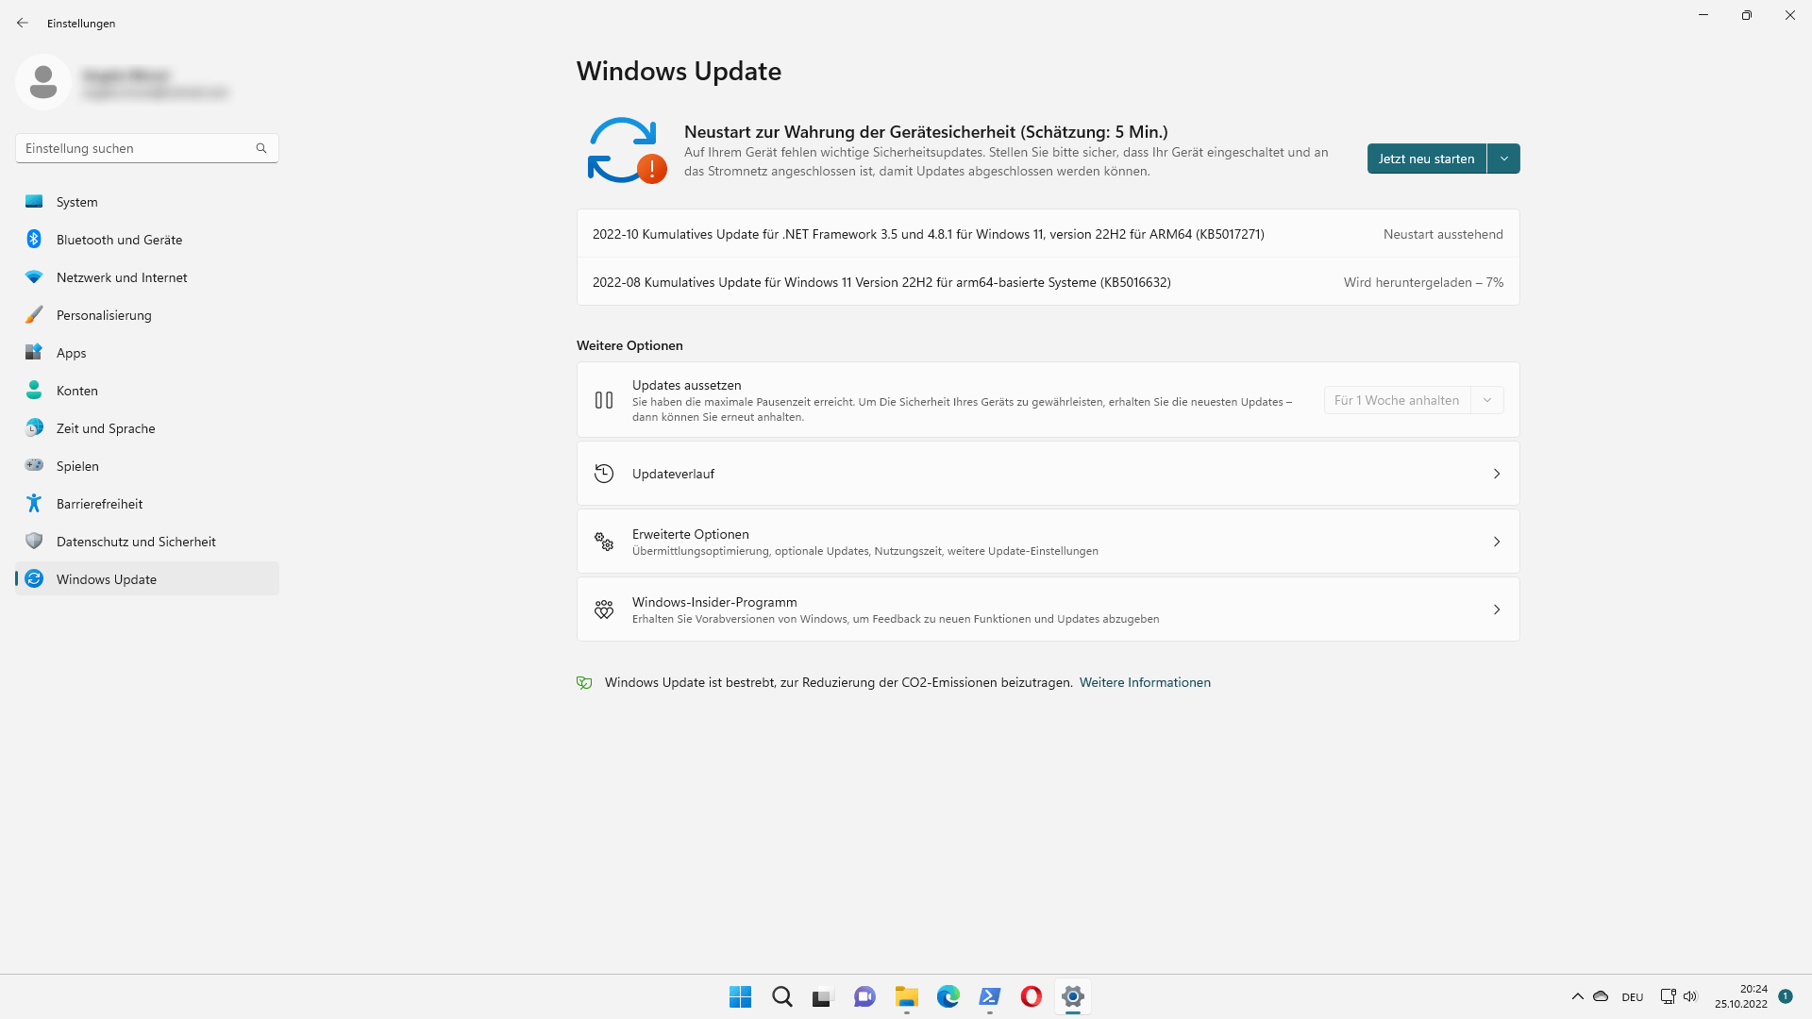1812x1019 pixels.
Task: Click the Neustart ausstehend status text
Action: tap(1443, 234)
